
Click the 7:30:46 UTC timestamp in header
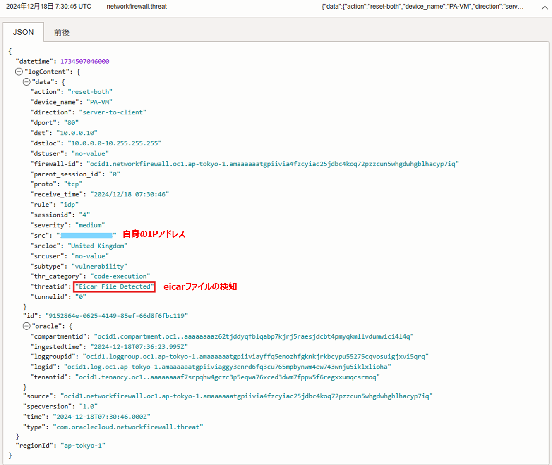(x=49, y=7)
